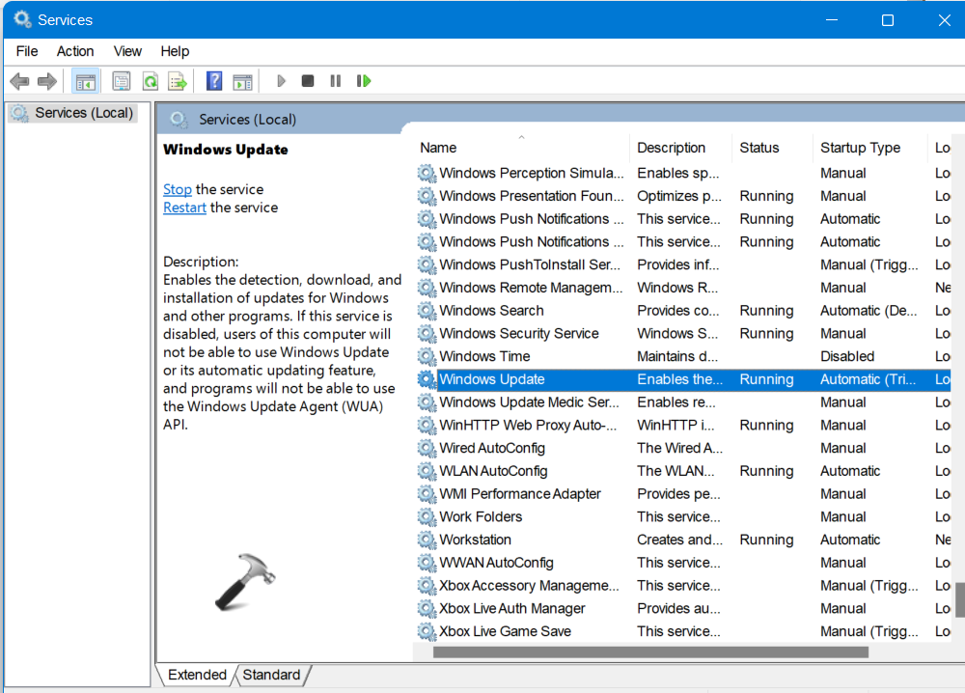Click the Pause Service toolbar icon
Viewport: 965px width, 693px height.
pyautogui.click(x=335, y=81)
